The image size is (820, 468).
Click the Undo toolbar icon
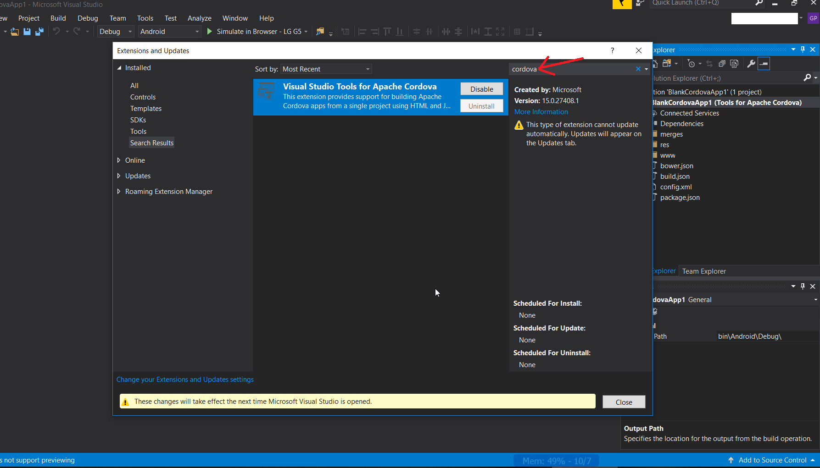pos(56,32)
